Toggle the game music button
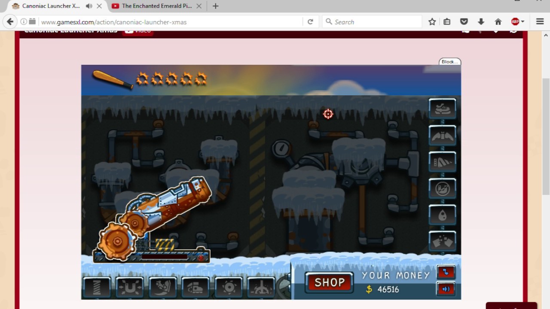The image size is (550, 309). click(x=446, y=272)
